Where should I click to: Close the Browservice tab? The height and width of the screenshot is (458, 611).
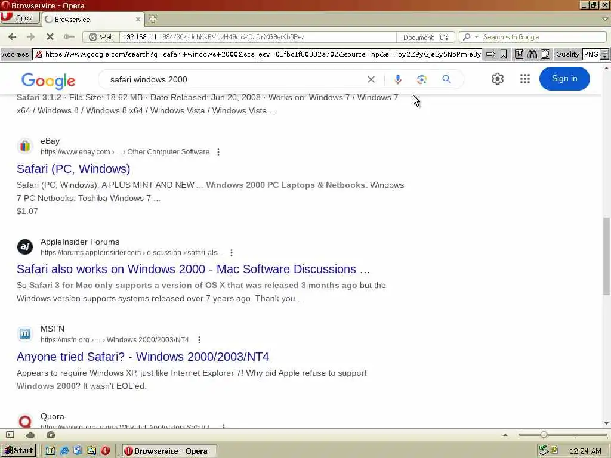[138, 19]
